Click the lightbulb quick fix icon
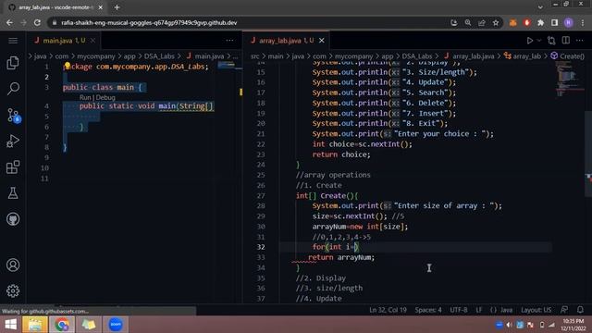This screenshot has width=592, height=333. (x=68, y=66)
